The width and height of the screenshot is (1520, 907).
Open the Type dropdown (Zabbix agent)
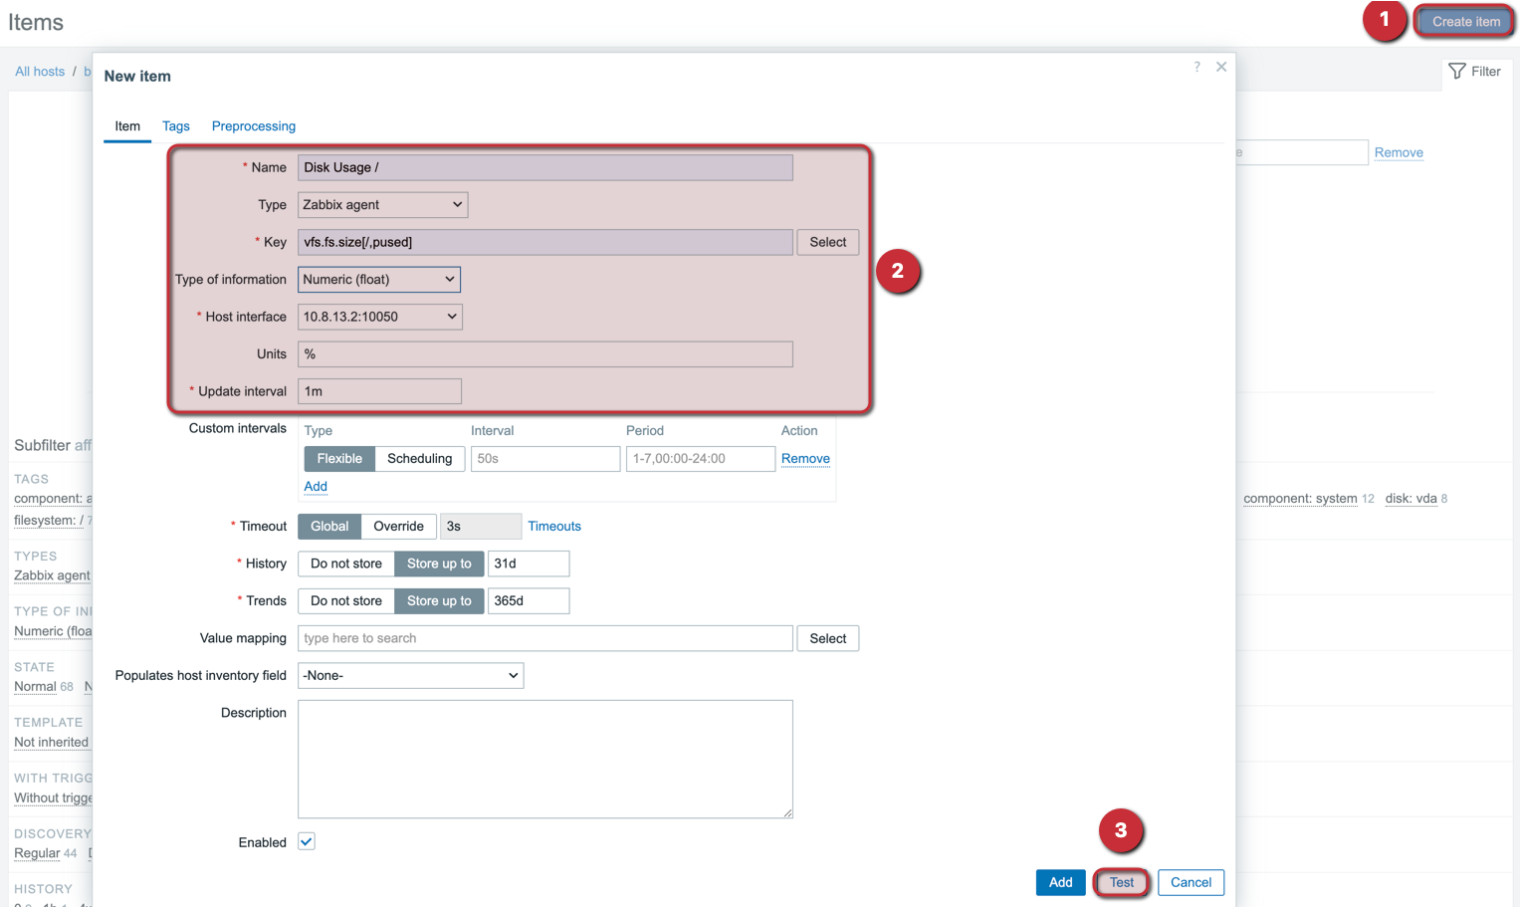pyautogui.click(x=382, y=205)
